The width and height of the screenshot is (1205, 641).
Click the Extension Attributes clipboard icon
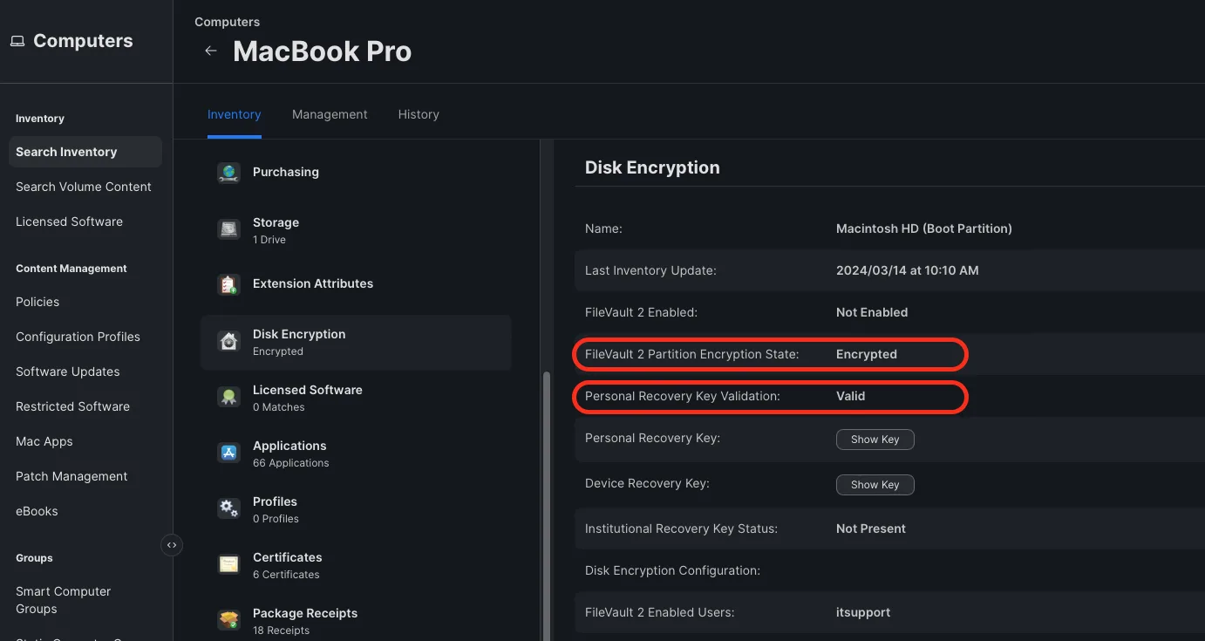228,284
